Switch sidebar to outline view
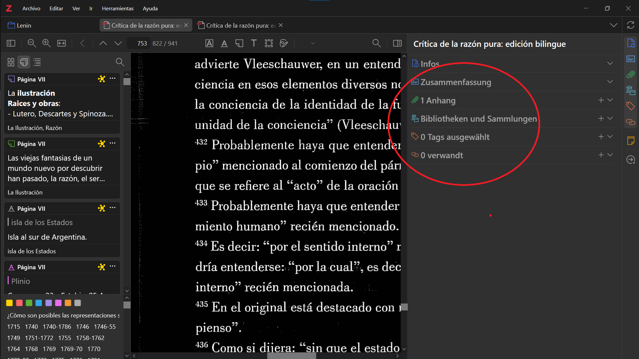639x359 pixels. click(37, 62)
